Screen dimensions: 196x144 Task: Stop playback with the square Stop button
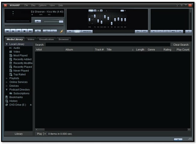[x=24, y=31]
